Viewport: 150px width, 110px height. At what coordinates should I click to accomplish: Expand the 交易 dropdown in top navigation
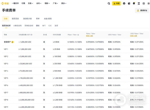coord(30,3)
